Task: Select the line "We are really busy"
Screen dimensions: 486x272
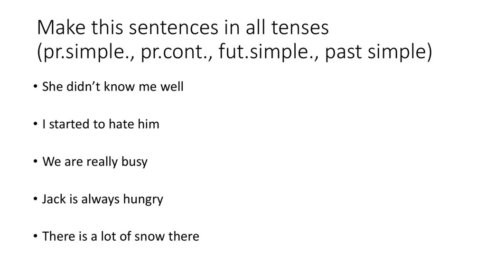Action: [x=95, y=162]
